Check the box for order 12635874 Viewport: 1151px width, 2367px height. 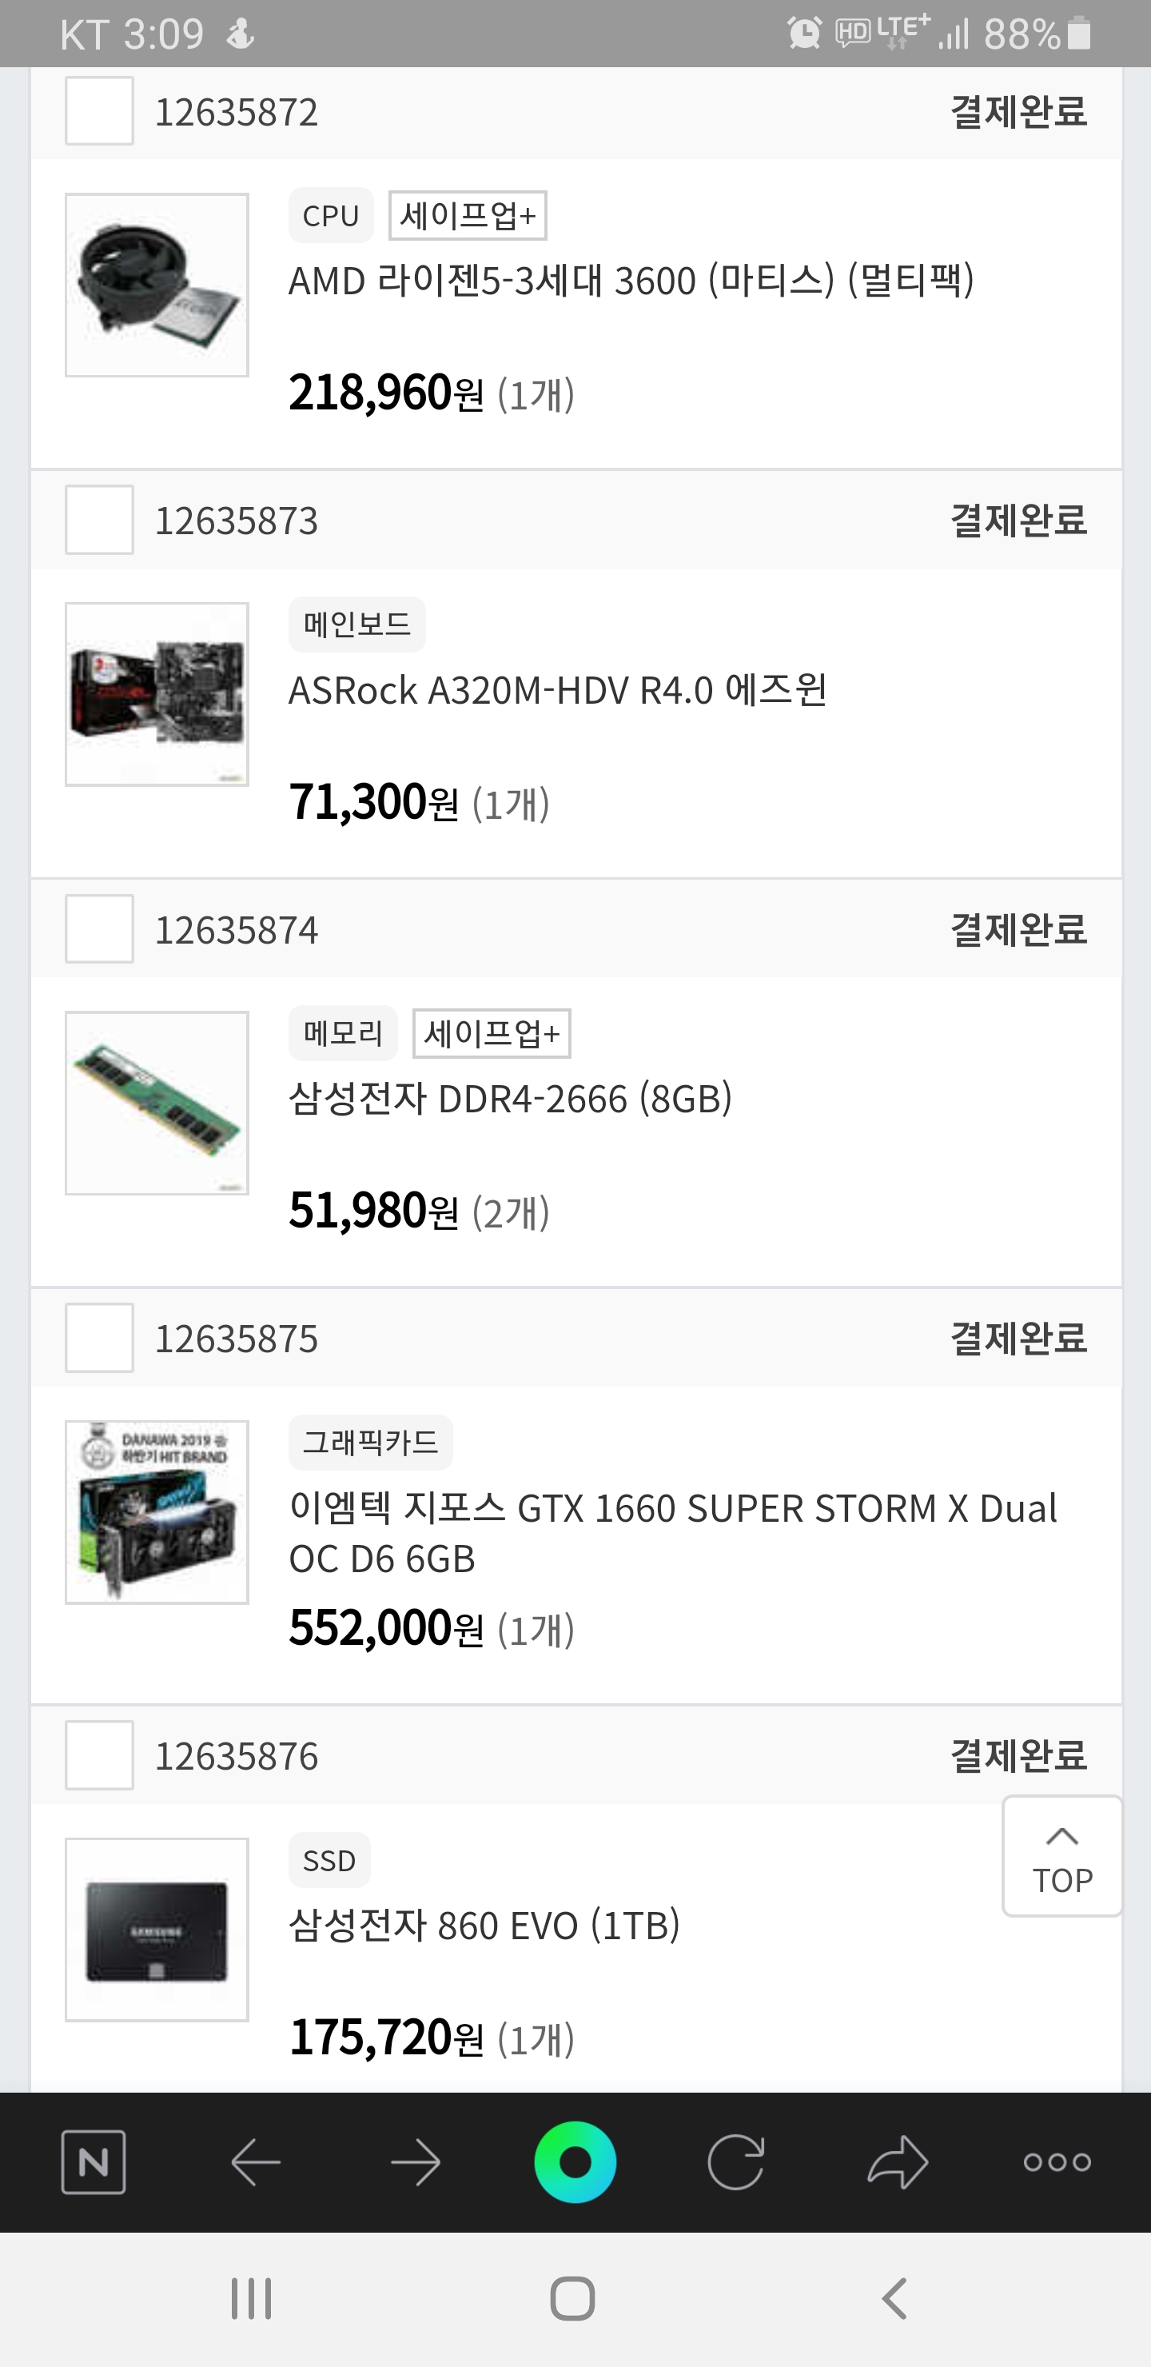click(x=99, y=929)
